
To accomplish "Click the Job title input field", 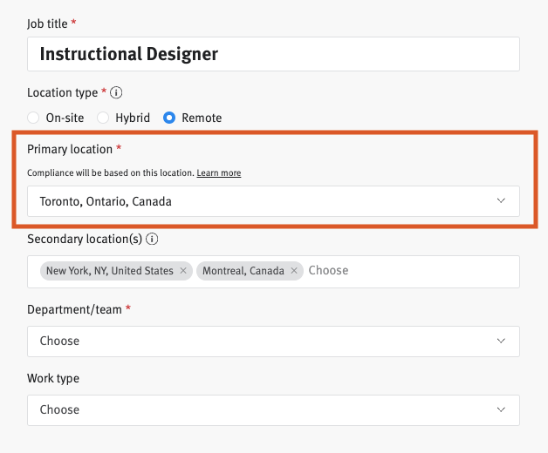I will click(273, 54).
